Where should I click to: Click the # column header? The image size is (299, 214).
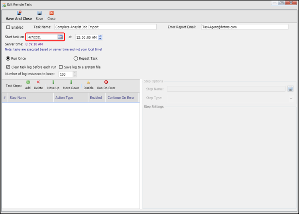5,98
